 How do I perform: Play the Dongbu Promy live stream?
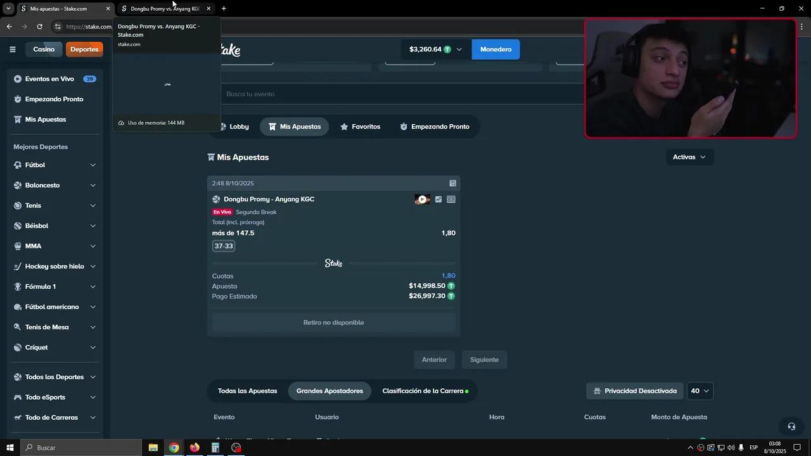[422, 199]
